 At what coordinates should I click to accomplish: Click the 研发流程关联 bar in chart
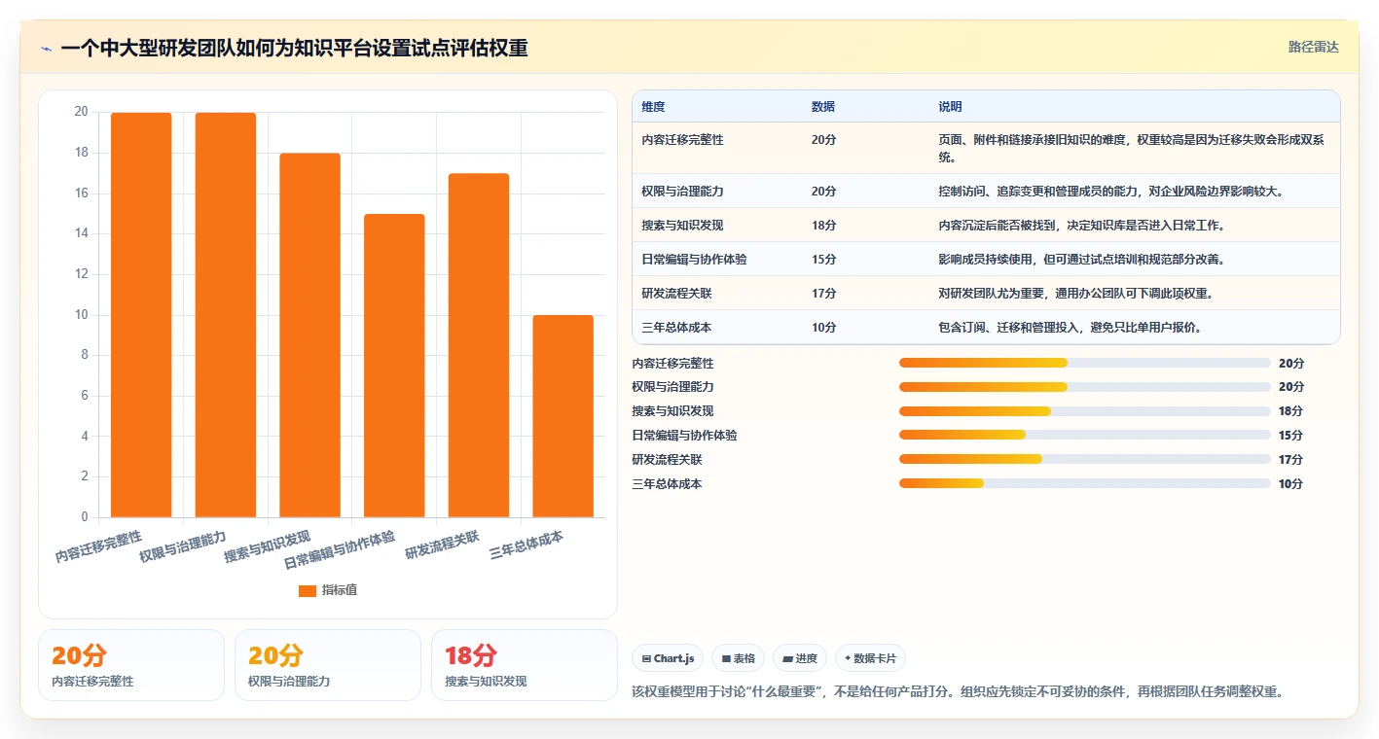pyautogui.click(x=479, y=345)
